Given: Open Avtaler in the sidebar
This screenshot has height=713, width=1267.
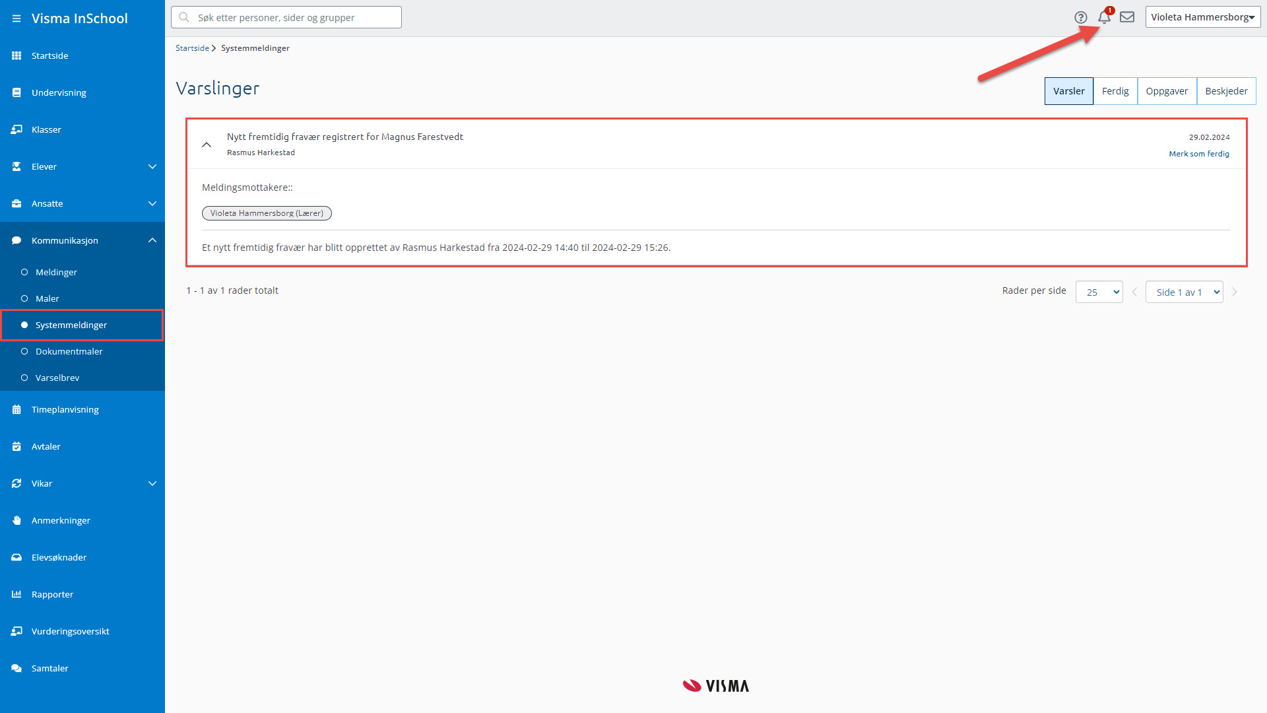Looking at the screenshot, I should pyautogui.click(x=82, y=446).
